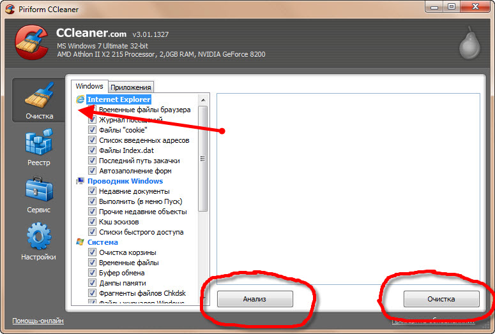
Task: Click the Временные файлы браузера label
Action: pyautogui.click(x=144, y=110)
